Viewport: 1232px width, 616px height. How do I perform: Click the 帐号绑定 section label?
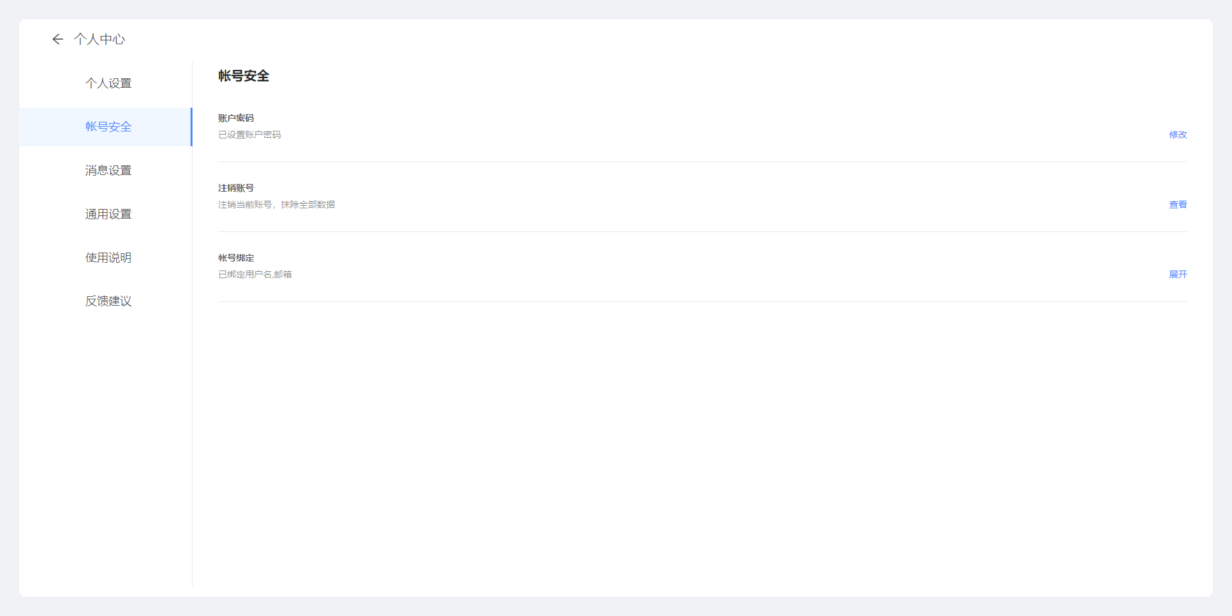point(235,258)
